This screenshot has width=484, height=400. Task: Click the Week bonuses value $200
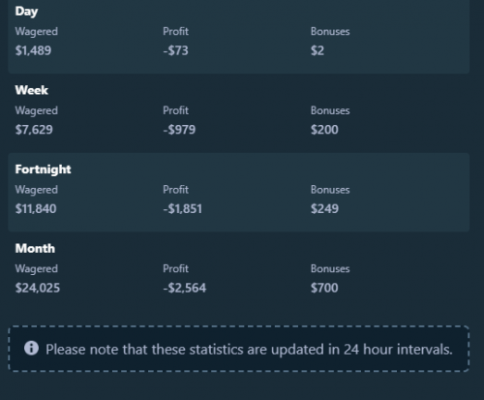[x=324, y=130]
